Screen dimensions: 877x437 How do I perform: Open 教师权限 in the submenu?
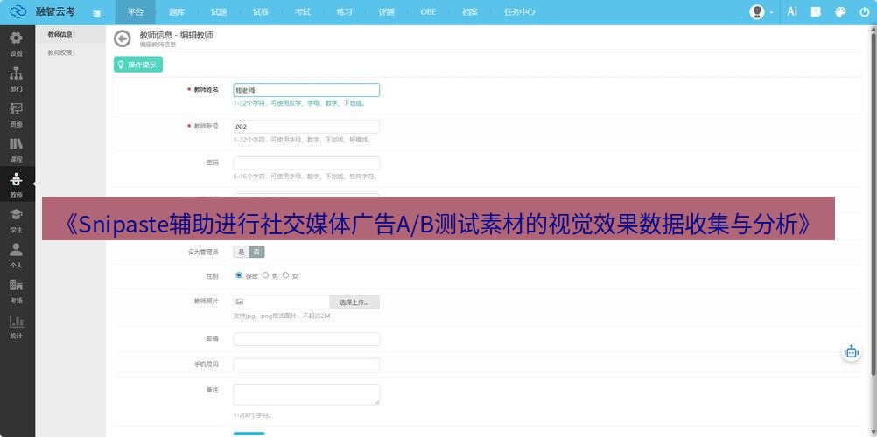click(60, 53)
